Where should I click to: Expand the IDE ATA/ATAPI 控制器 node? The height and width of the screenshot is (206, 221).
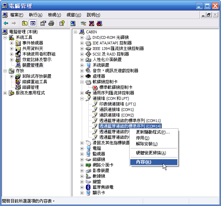[x=82, y=43]
